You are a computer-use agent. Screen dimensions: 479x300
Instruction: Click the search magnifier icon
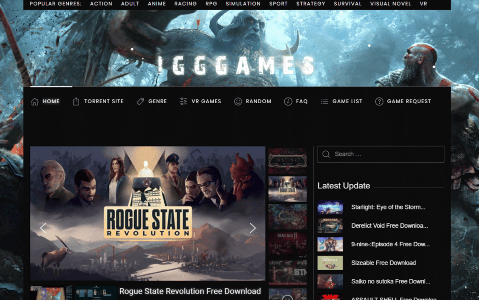tap(326, 154)
